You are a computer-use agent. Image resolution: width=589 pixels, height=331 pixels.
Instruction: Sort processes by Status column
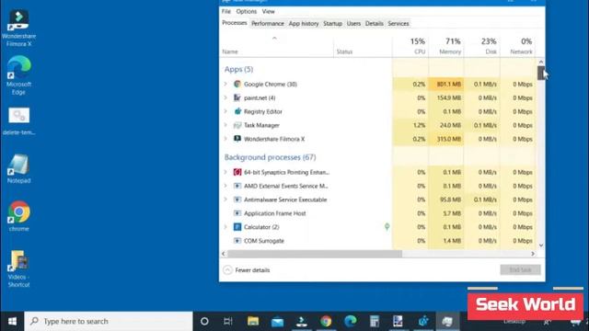point(363,46)
